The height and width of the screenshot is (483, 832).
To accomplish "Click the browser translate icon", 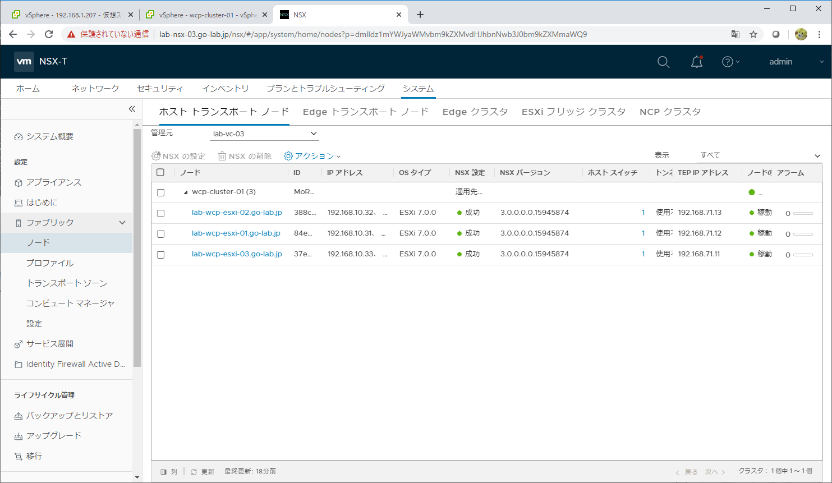I will point(736,34).
